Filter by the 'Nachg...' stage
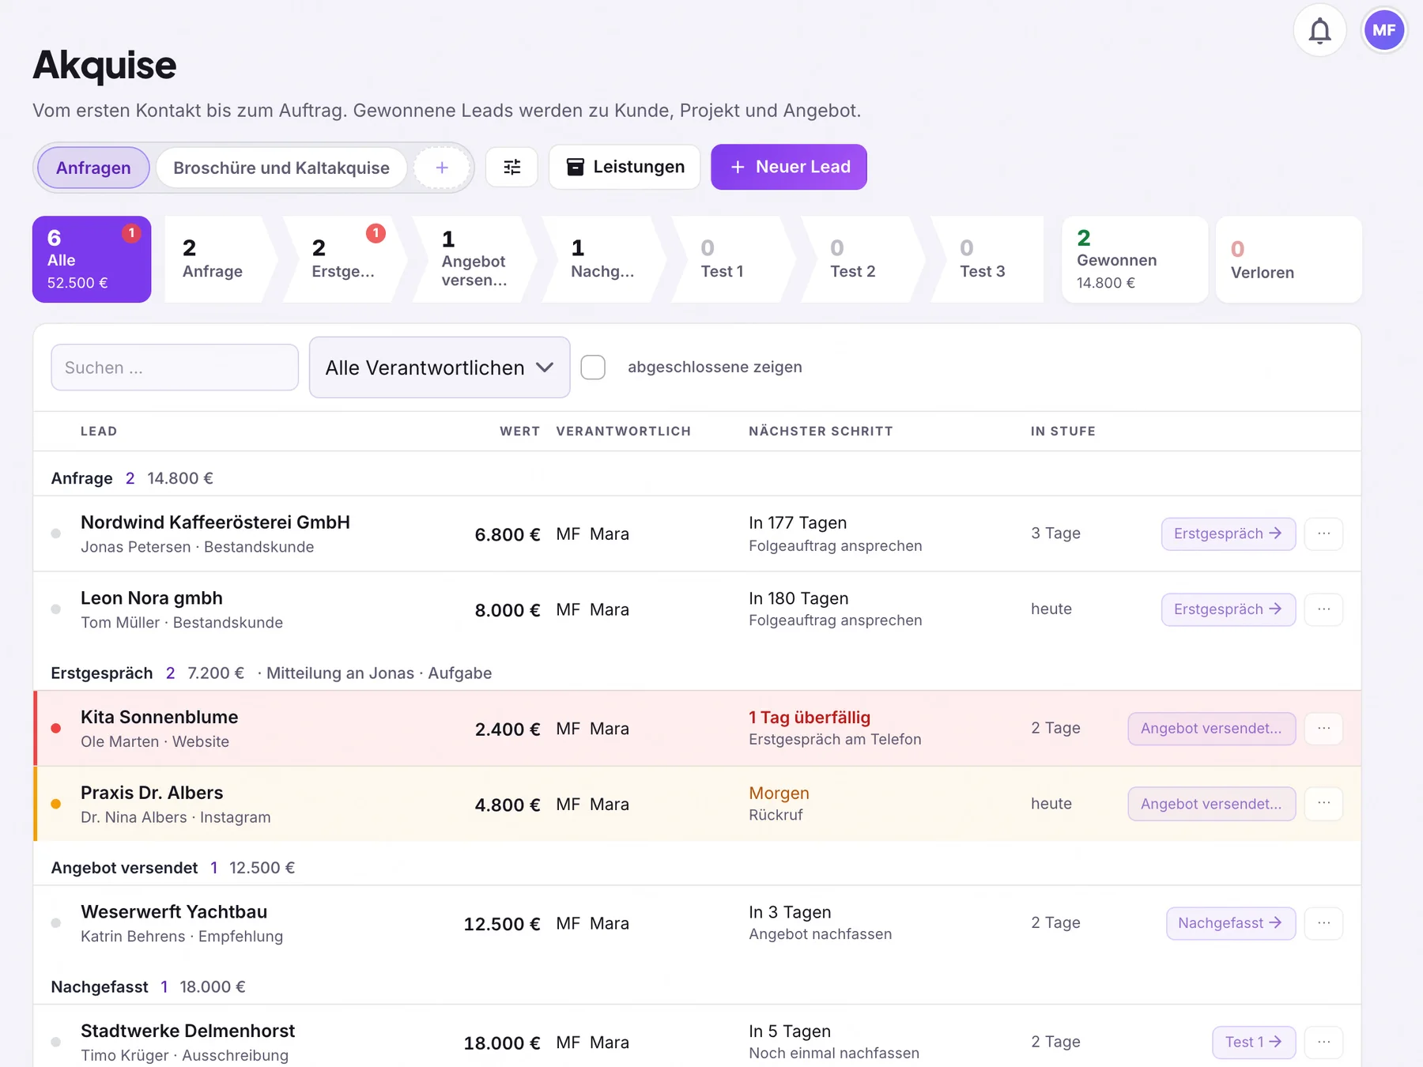The width and height of the screenshot is (1423, 1067). click(x=604, y=259)
